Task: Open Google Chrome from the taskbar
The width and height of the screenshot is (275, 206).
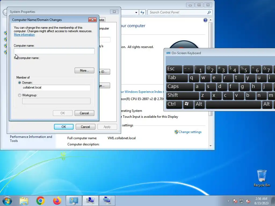Action: tap(41, 201)
